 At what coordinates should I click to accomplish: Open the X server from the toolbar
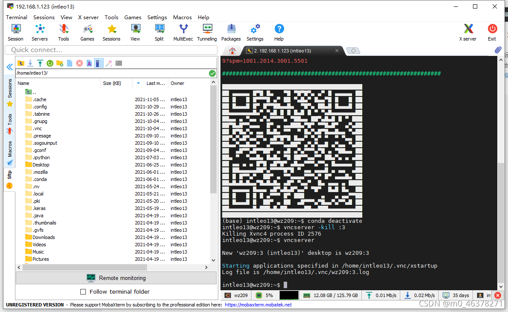[468, 32]
